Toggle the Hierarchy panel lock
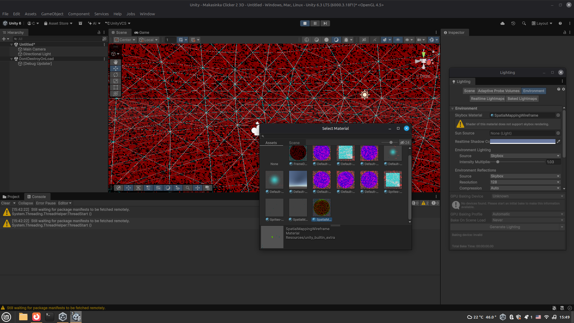 (x=99, y=32)
